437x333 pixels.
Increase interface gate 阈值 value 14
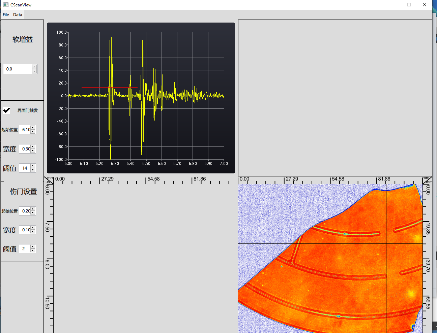(33, 166)
